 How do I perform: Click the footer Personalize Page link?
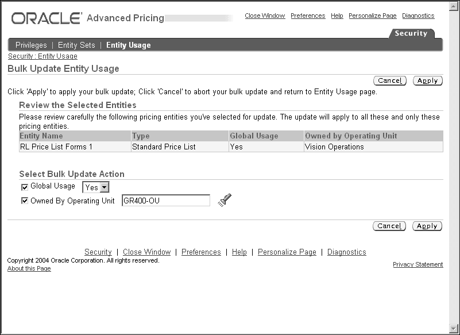[287, 252]
